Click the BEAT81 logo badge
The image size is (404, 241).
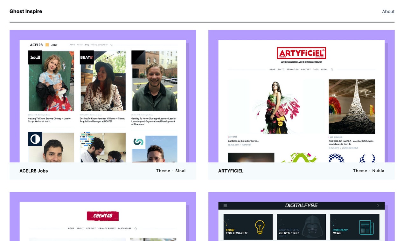coord(87,57)
